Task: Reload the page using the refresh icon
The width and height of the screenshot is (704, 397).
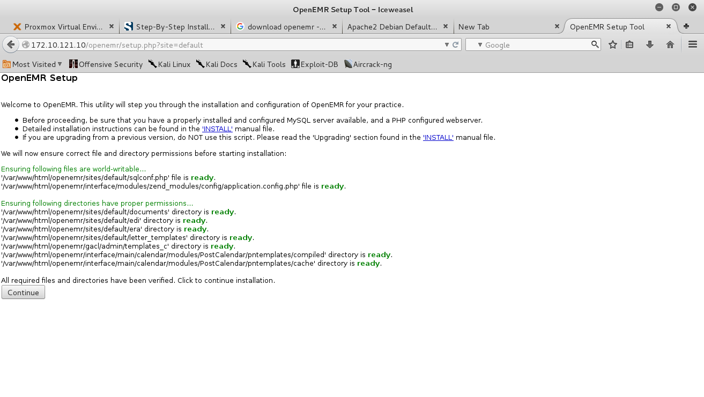Action: (456, 45)
